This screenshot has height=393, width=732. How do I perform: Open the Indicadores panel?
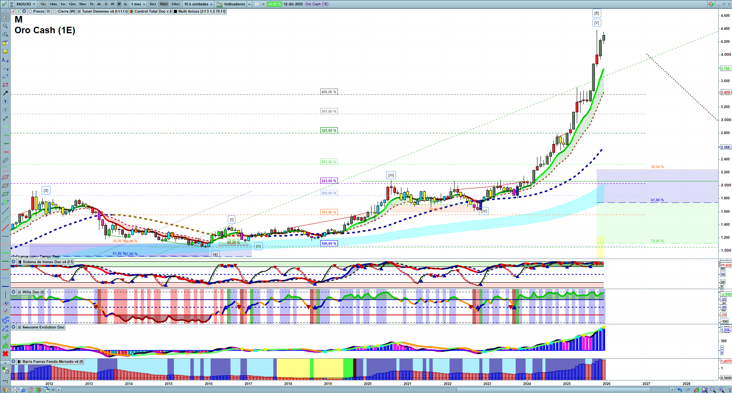tap(234, 4)
